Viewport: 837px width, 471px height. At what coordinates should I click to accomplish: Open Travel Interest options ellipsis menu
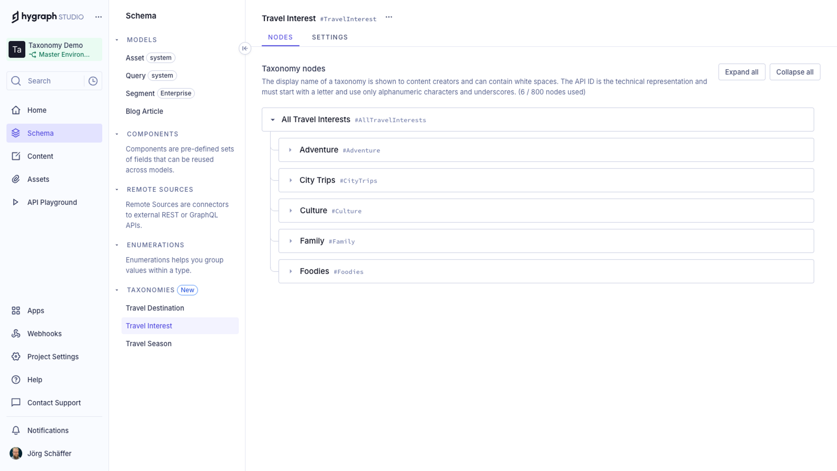click(x=389, y=17)
